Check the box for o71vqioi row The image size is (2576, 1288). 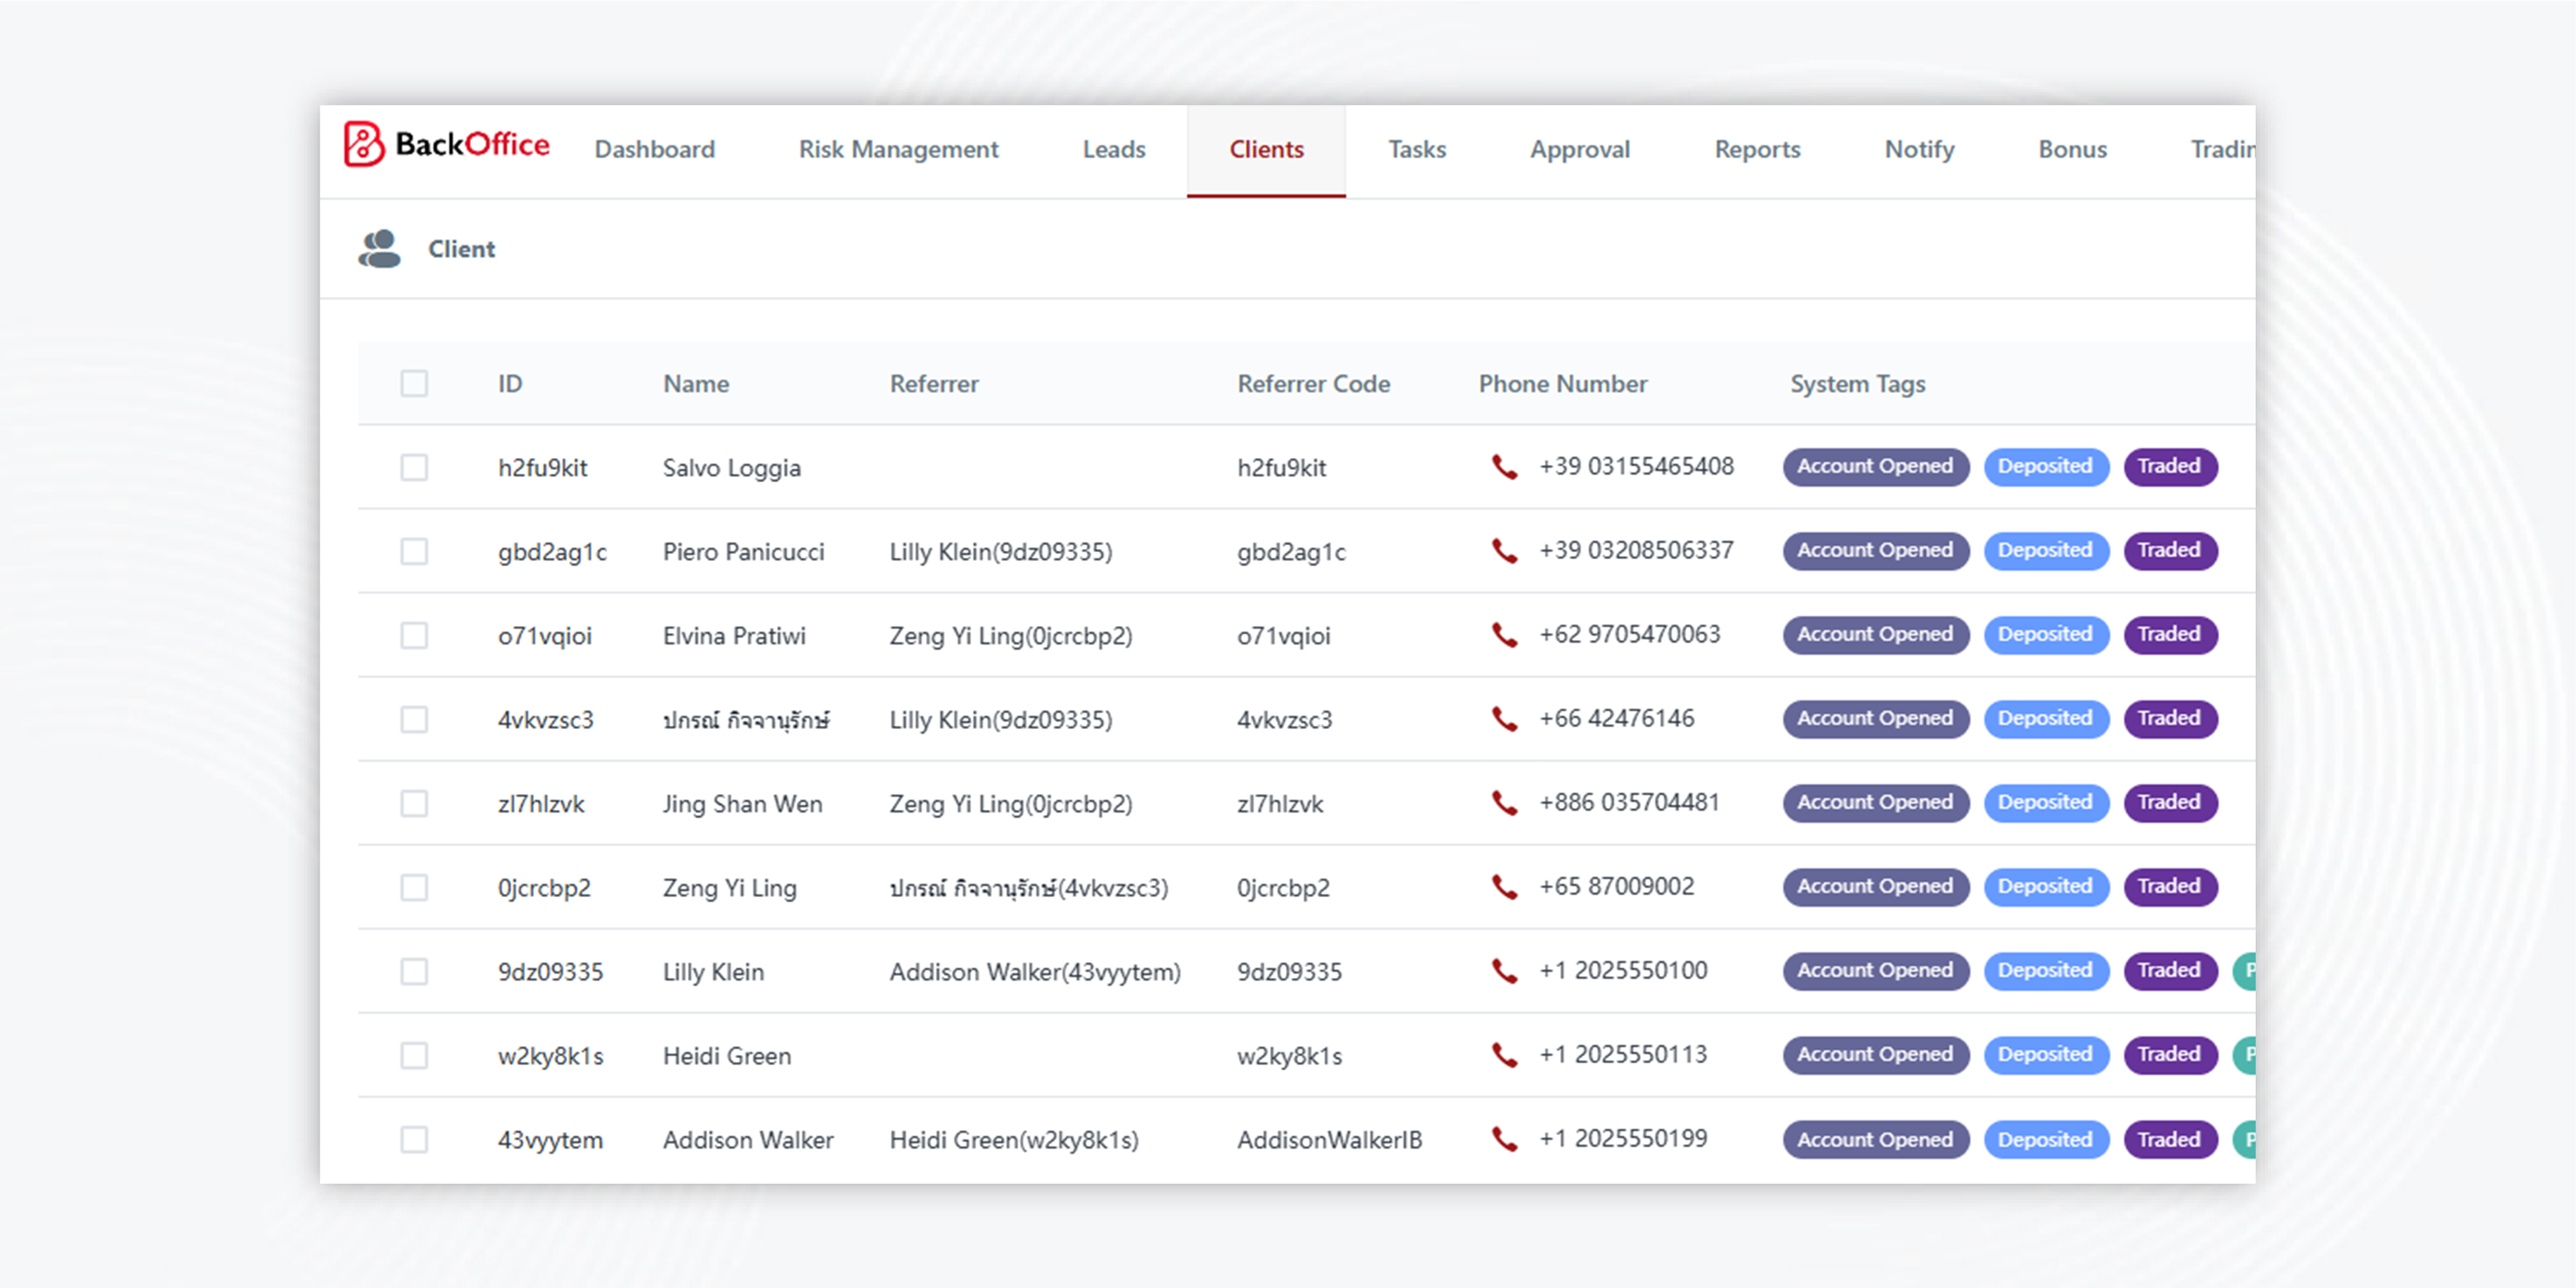tap(414, 636)
